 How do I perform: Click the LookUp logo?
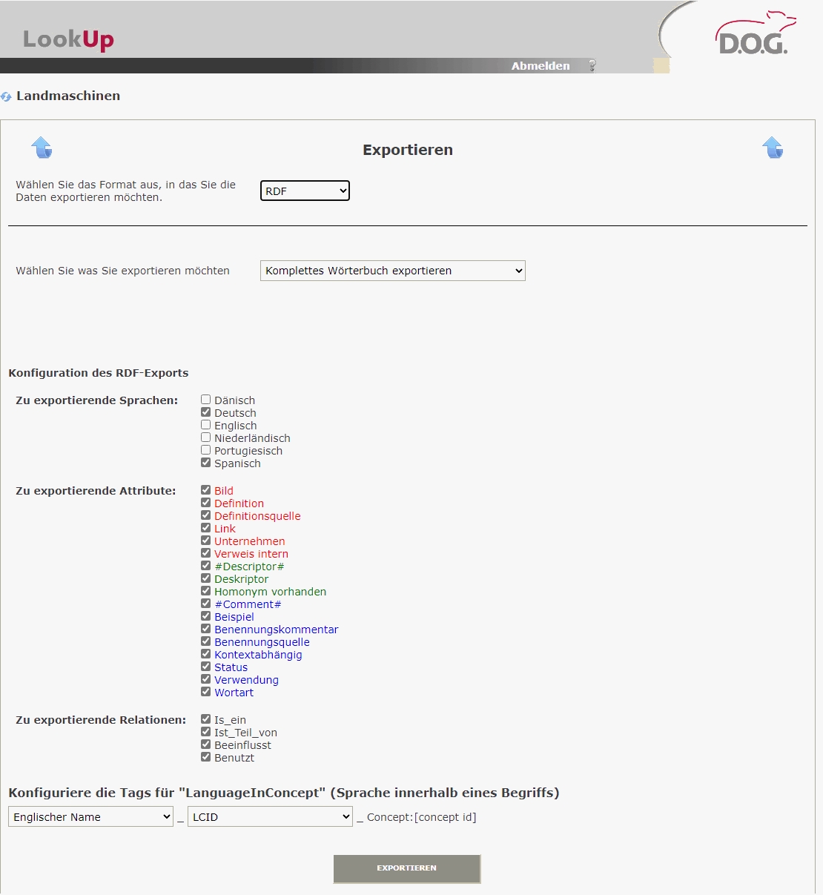[x=68, y=39]
